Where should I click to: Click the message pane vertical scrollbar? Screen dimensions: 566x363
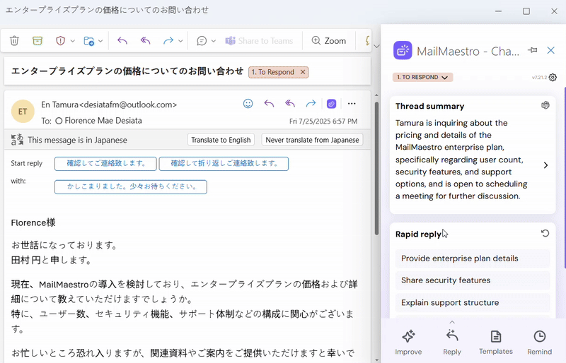(x=376, y=168)
